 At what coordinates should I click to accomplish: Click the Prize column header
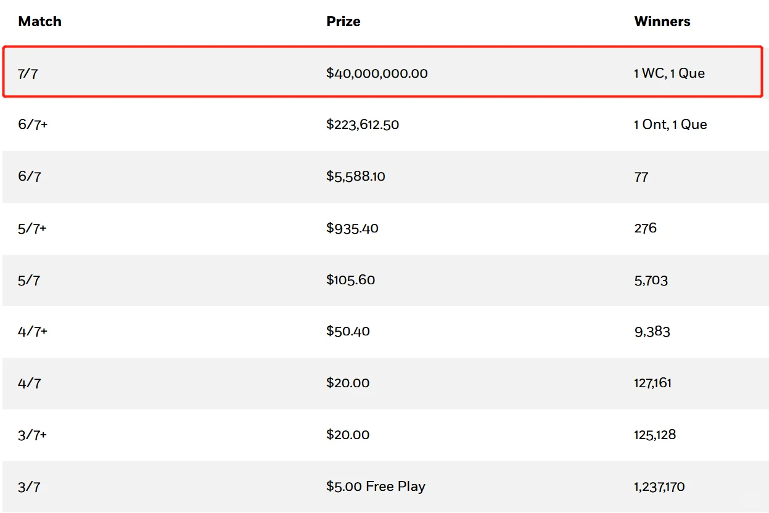[343, 22]
